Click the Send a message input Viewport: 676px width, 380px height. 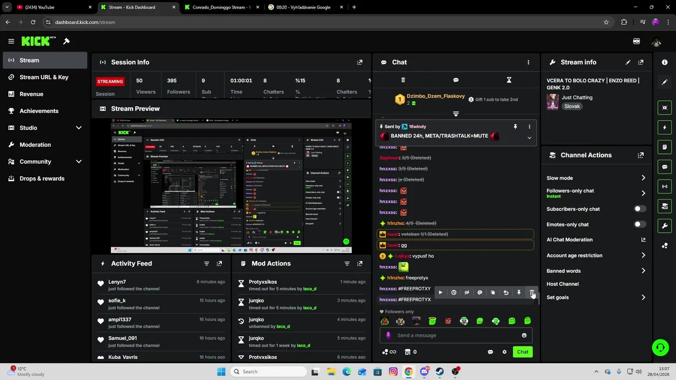pyautogui.click(x=456, y=335)
